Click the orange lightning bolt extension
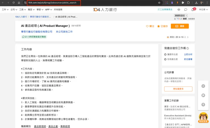 pos(177,3)
